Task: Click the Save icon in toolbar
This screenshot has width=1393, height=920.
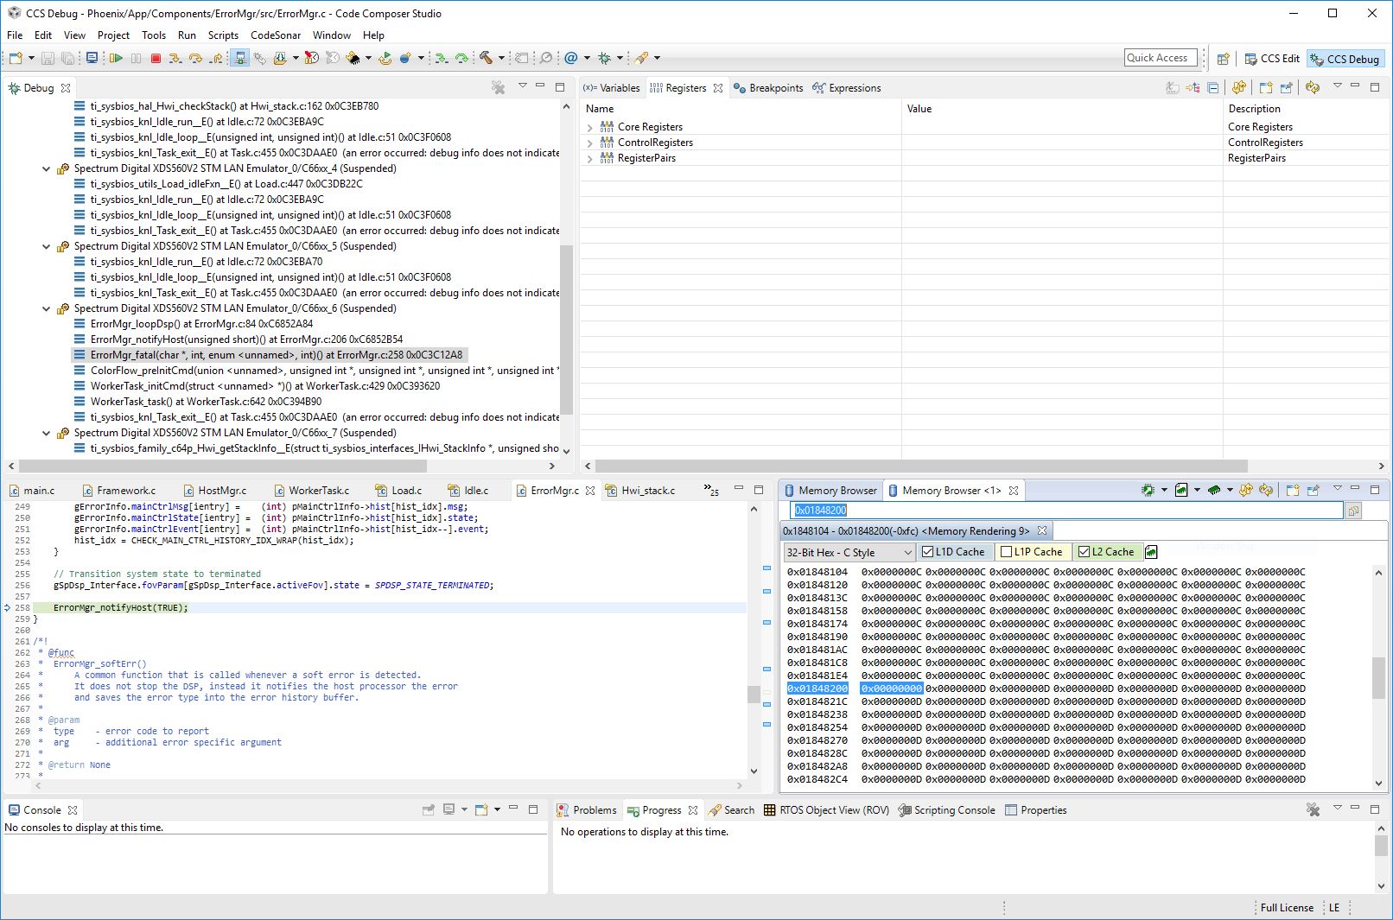Action: pos(48,59)
